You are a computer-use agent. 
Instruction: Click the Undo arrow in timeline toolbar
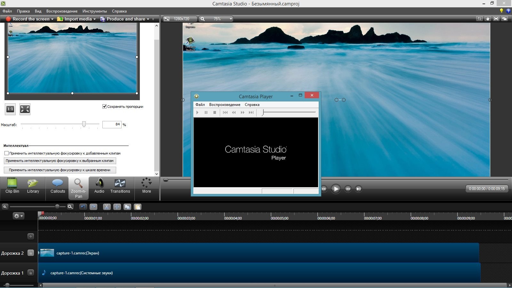point(83,207)
